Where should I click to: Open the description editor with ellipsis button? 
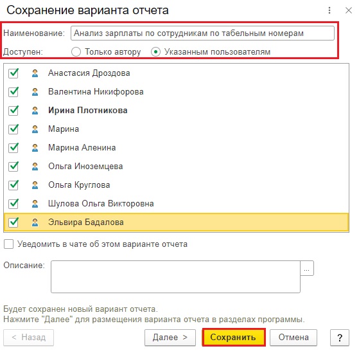point(307,268)
